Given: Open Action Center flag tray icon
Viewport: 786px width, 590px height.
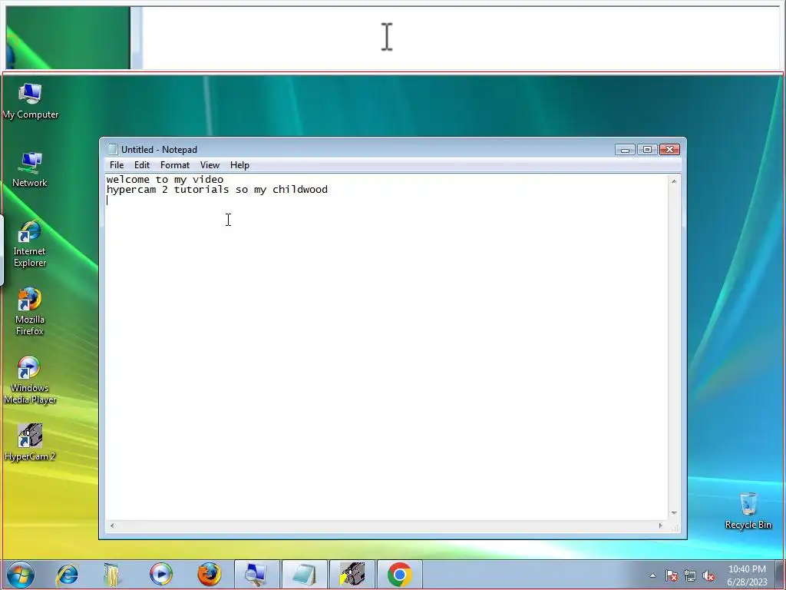Looking at the screenshot, I should [672, 575].
